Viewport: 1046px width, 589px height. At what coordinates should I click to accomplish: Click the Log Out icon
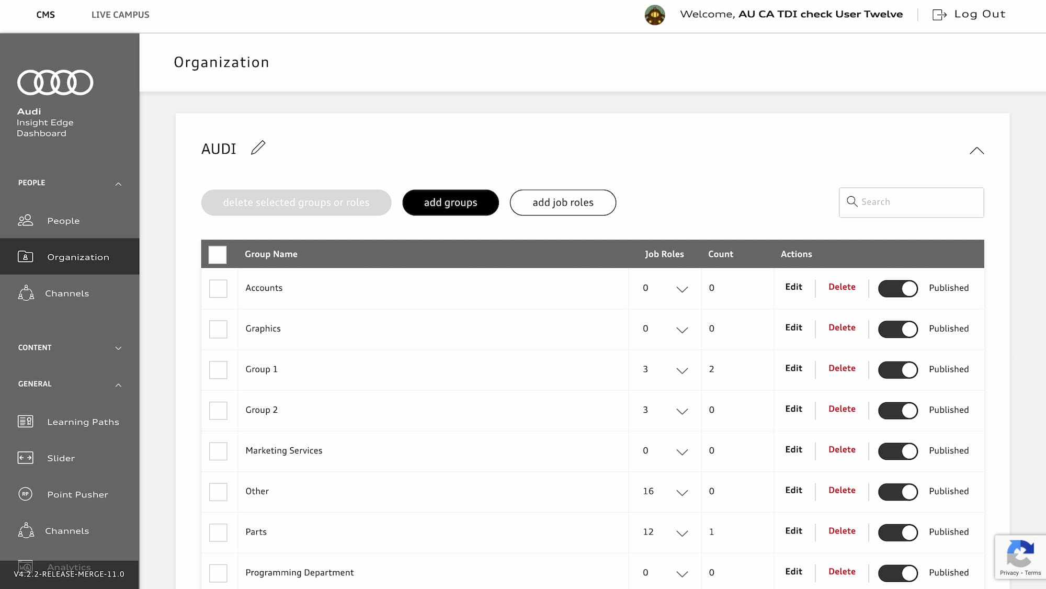point(939,15)
